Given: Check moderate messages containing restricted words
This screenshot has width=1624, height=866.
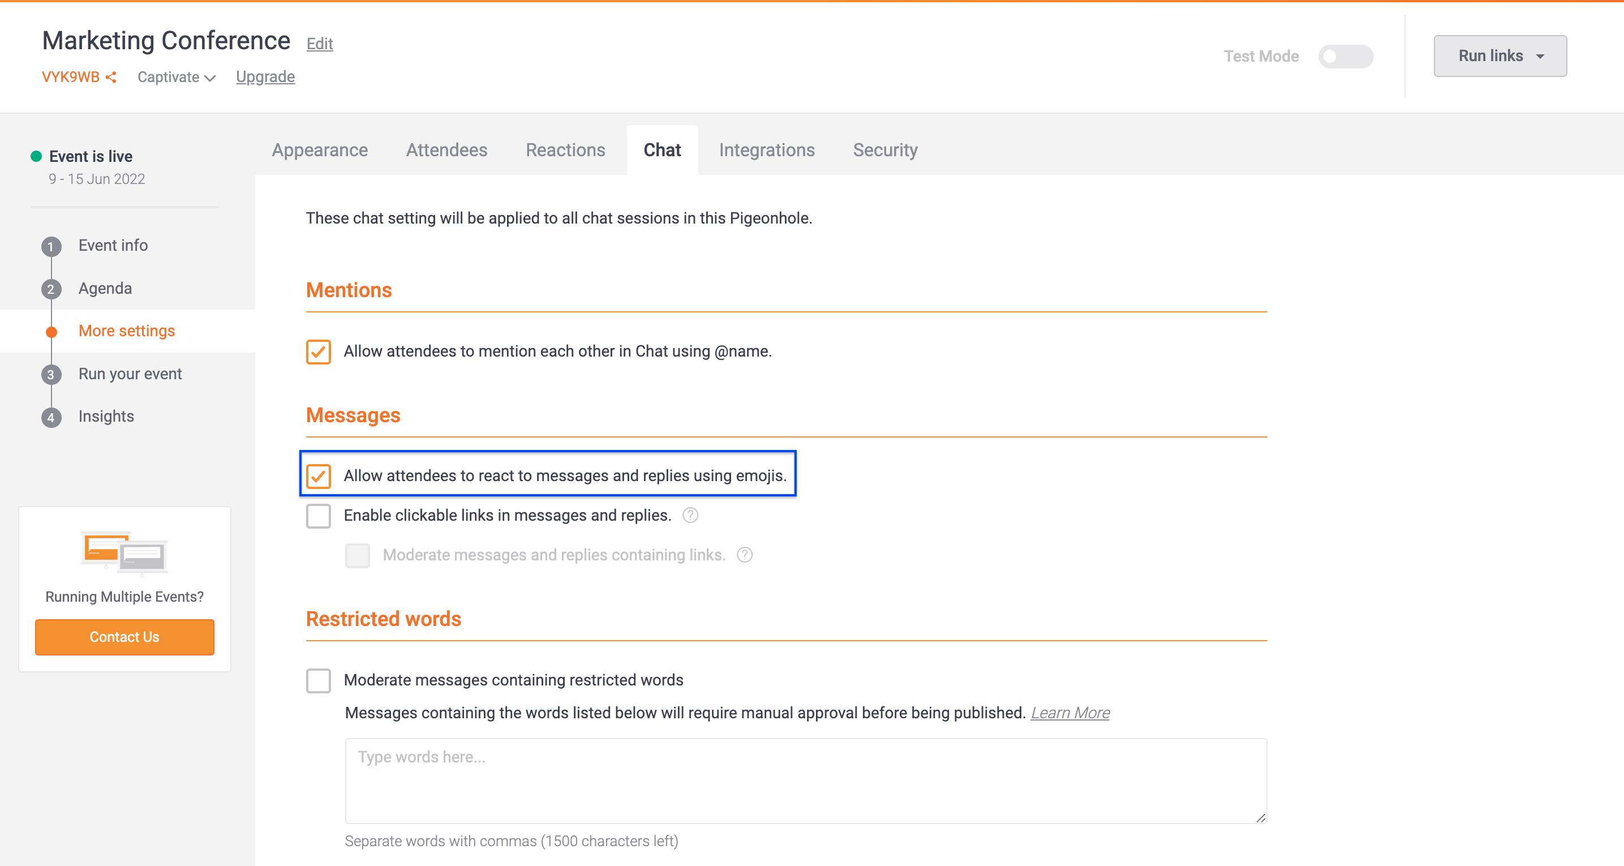Looking at the screenshot, I should (319, 680).
